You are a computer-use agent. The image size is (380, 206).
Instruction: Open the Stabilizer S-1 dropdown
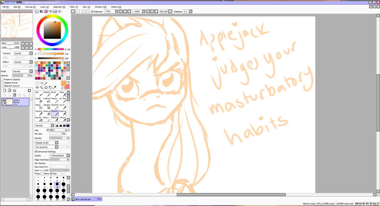coord(187,12)
